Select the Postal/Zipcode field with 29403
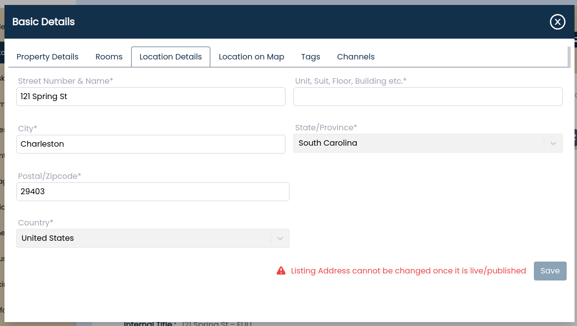The image size is (577, 326). [x=152, y=192]
